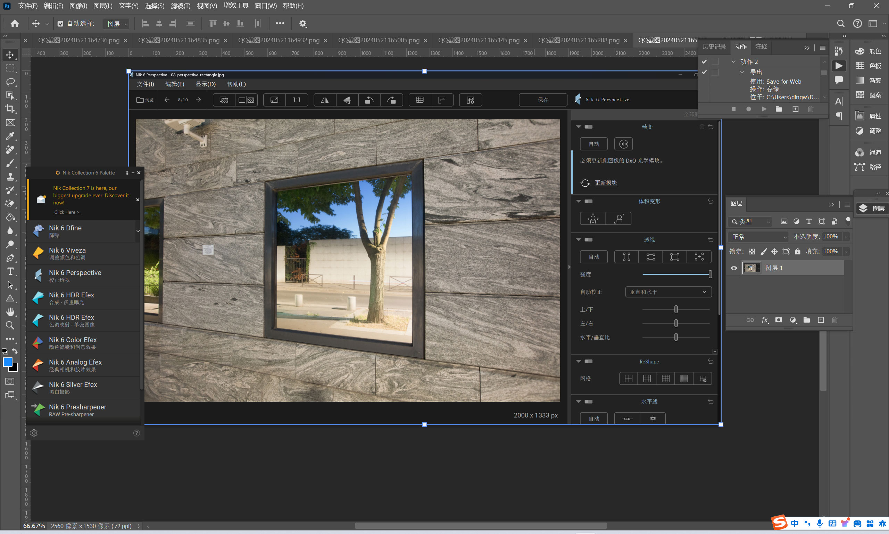This screenshot has height=534, width=889.
Task: Select the Type tool
Action: click(x=10, y=271)
